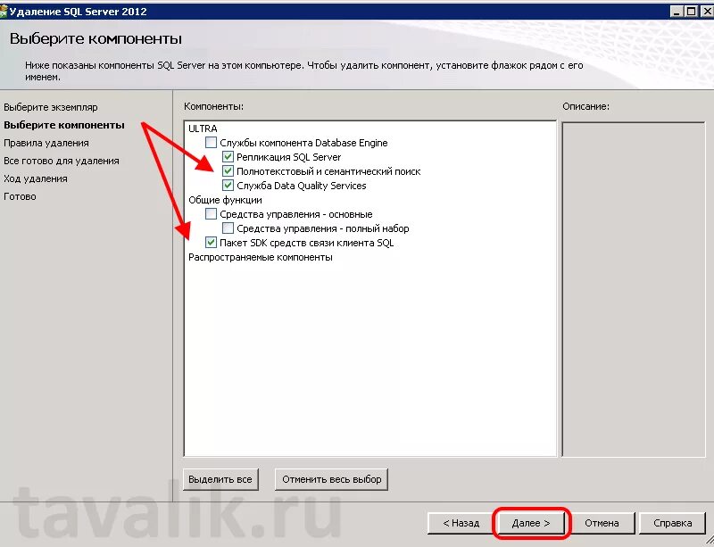714x547 pixels.
Task: Click 'Пакет SDK средств связи клиента SQL' text
Action: tap(306, 243)
